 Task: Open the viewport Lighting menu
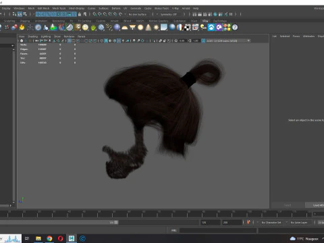pyautogui.click(x=46, y=36)
